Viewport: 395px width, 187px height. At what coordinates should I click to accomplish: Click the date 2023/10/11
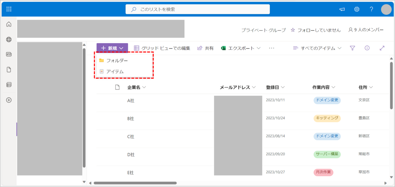276,100
